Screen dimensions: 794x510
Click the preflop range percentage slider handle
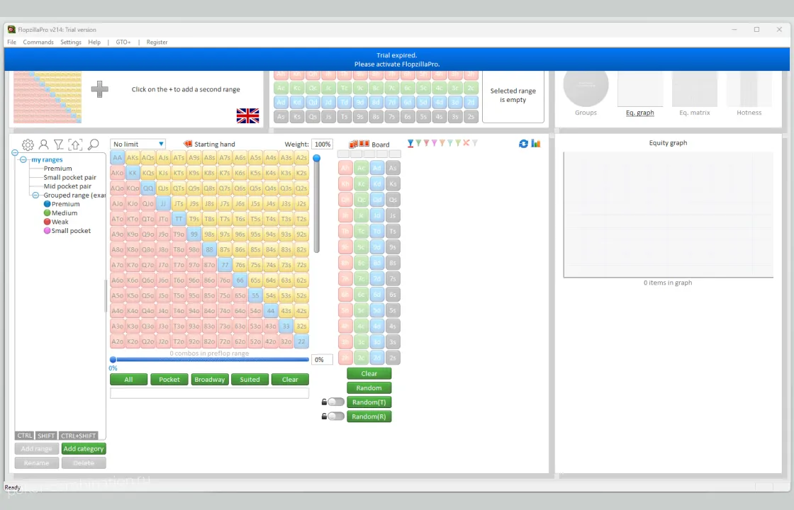click(113, 360)
